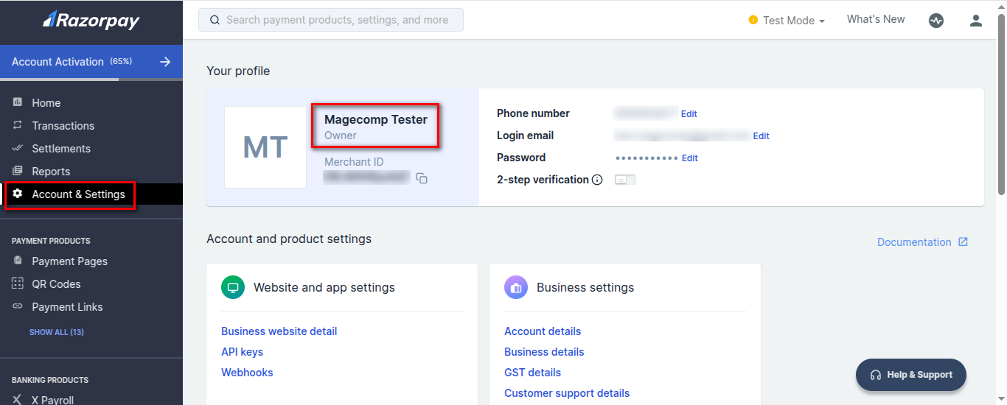Open the user profile icon in header
This screenshot has height=405, width=1007.
[976, 21]
